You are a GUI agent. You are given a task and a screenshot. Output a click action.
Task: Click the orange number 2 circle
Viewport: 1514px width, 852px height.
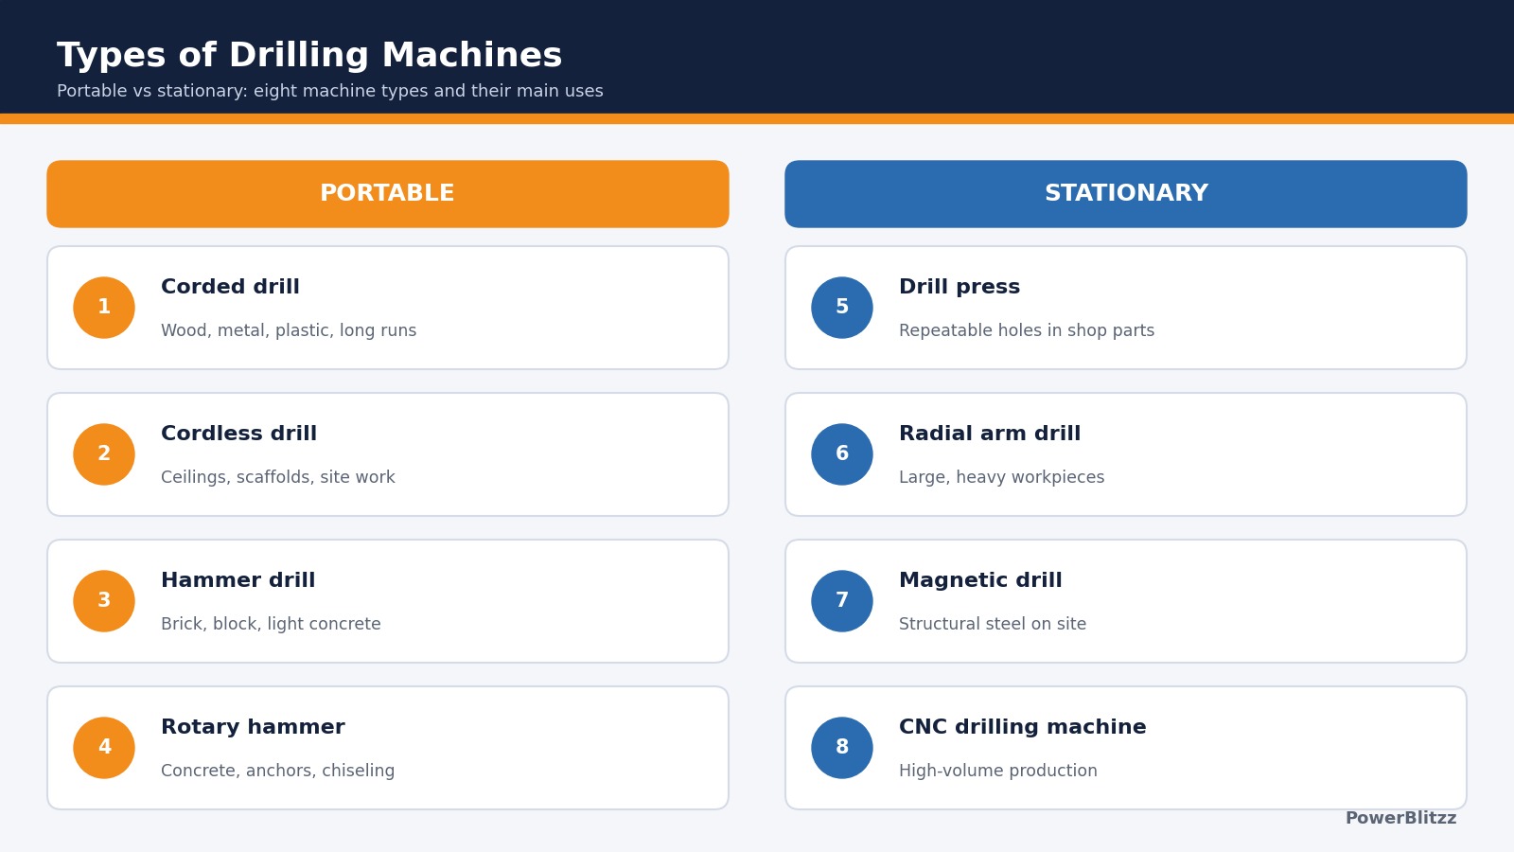pyautogui.click(x=104, y=454)
